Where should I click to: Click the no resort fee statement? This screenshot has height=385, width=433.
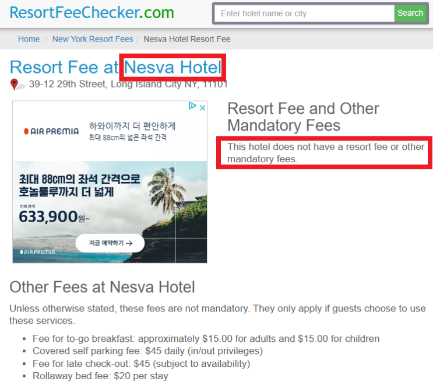[326, 153]
